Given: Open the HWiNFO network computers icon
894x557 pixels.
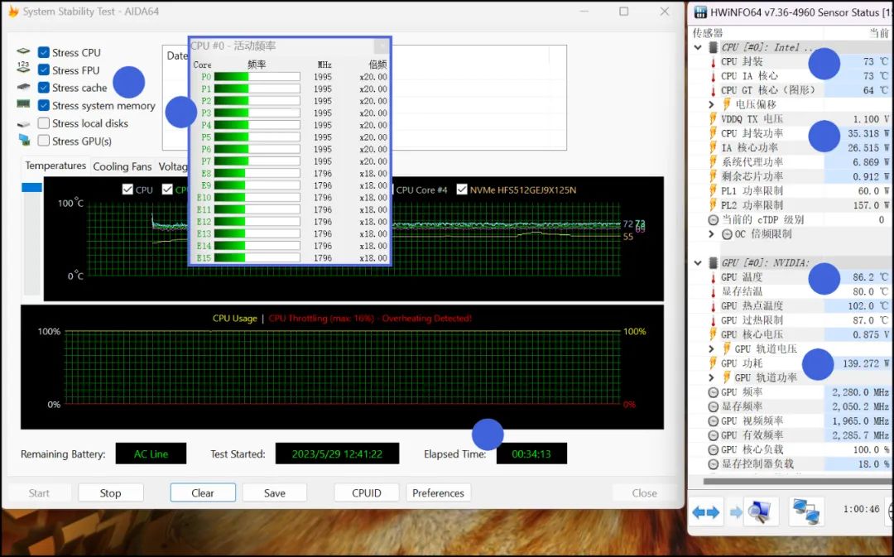Looking at the screenshot, I should pyautogui.click(x=804, y=512).
